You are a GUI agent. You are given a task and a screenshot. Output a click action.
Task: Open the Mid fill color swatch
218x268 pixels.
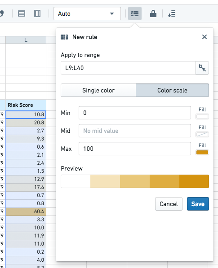[202, 135]
